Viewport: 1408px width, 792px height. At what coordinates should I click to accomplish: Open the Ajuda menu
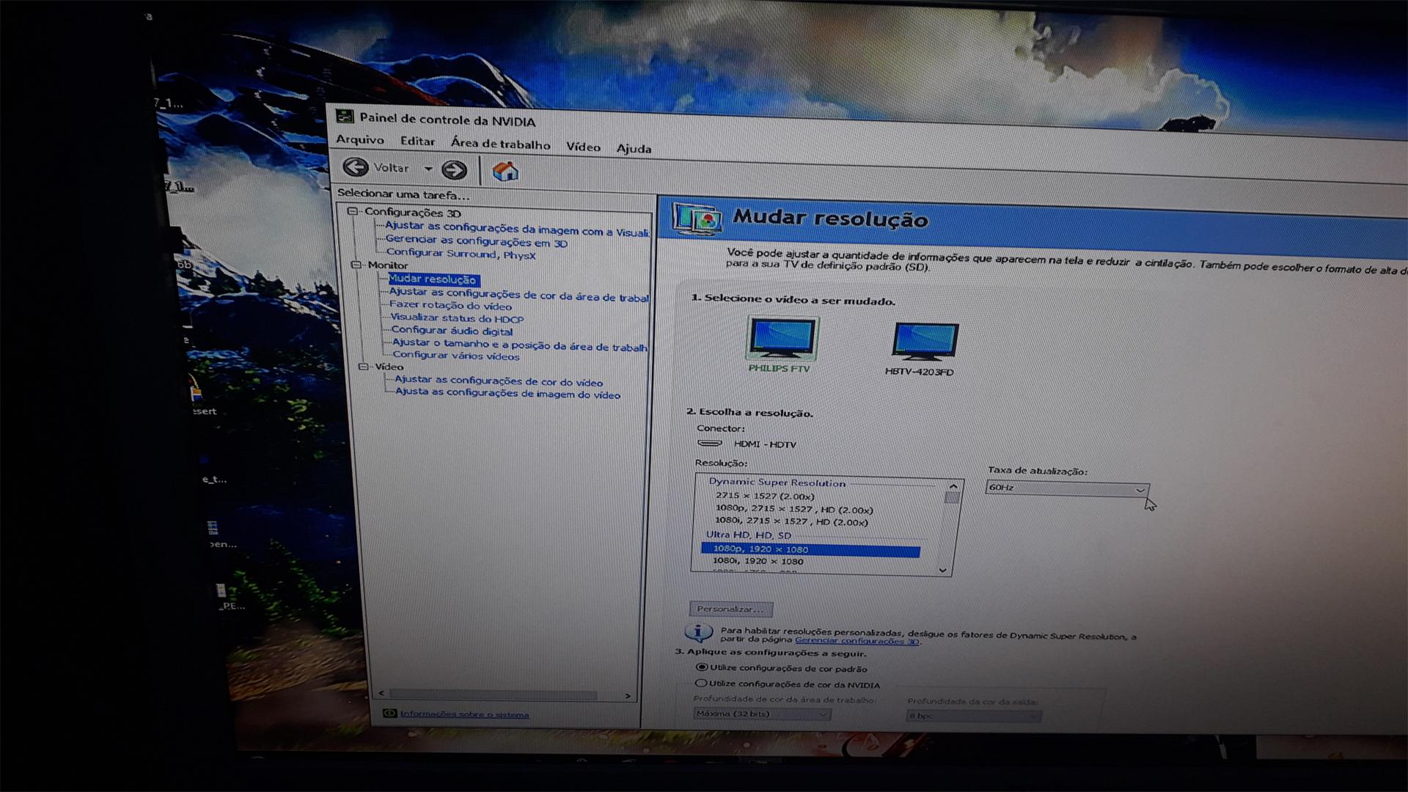tap(634, 148)
